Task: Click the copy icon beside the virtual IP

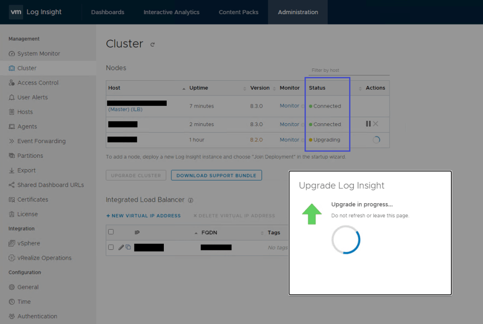Action: pyautogui.click(x=128, y=247)
